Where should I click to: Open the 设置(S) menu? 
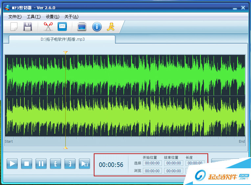coord(53,17)
